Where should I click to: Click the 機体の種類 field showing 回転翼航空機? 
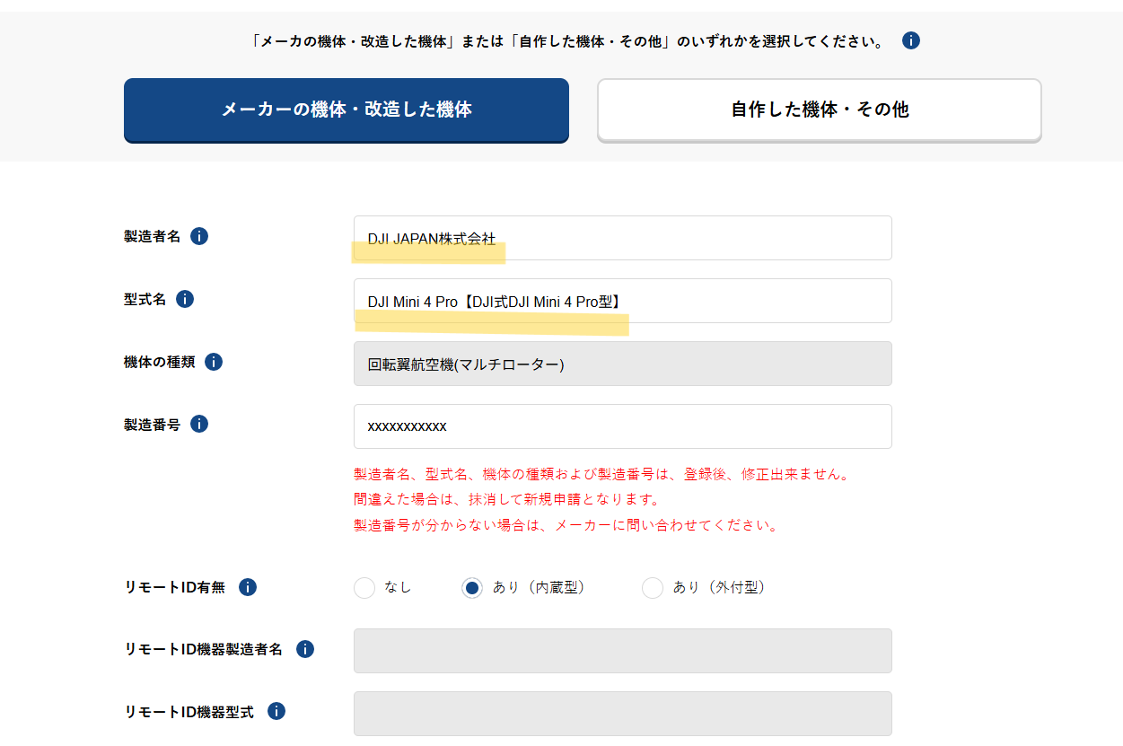point(622,364)
